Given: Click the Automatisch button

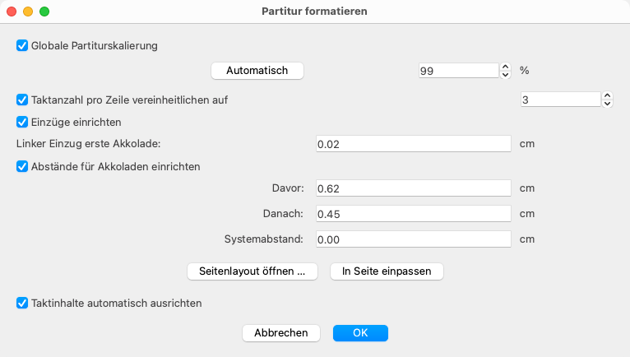Looking at the screenshot, I should pyautogui.click(x=257, y=71).
